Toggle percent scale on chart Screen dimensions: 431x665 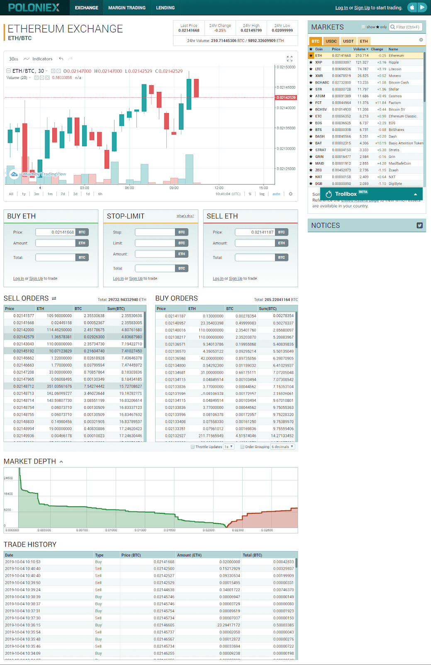coord(250,194)
